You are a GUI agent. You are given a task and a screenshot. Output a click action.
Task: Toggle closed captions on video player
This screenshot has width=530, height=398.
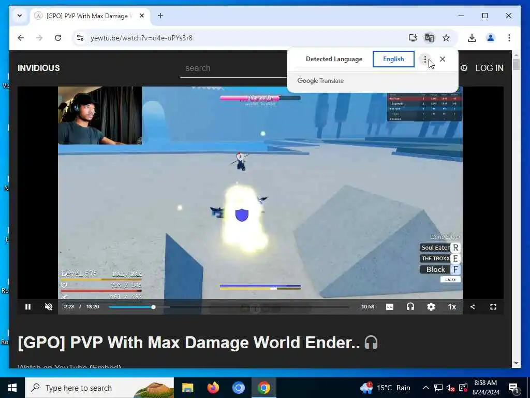390,307
